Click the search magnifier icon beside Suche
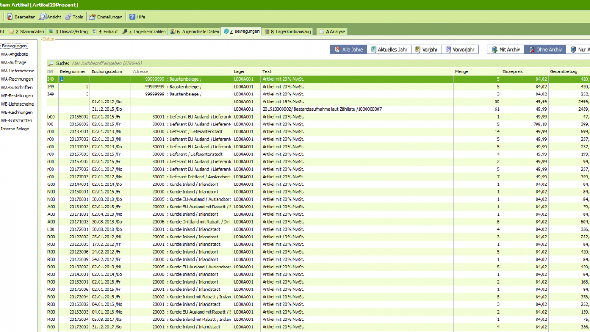The height and width of the screenshot is (332, 590). (51, 63)
